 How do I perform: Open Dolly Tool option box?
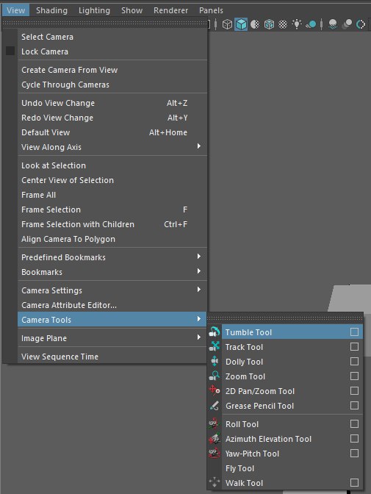coord(354,362)
